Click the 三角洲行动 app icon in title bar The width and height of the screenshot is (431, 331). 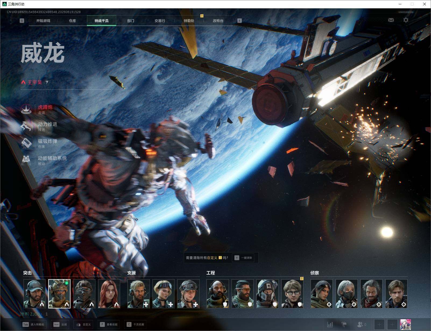point(4,4)
